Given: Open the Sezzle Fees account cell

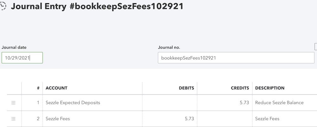Looking at the screenshot, I should tap(92, 119).
